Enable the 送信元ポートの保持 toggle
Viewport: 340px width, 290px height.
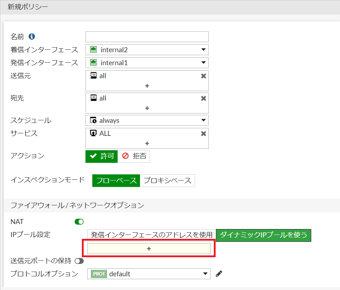point(79,261)
